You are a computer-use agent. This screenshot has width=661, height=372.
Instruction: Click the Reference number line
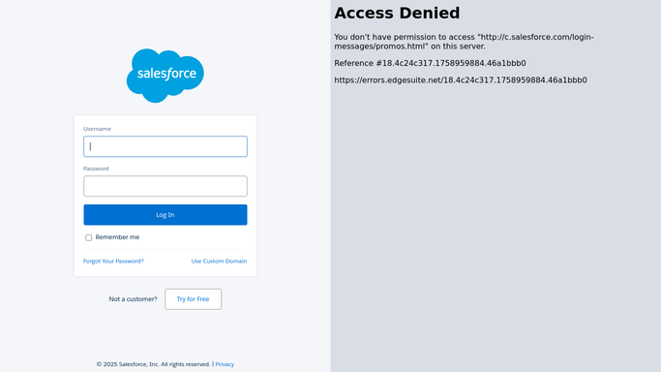pyautogui.click(x=430, y=63)
